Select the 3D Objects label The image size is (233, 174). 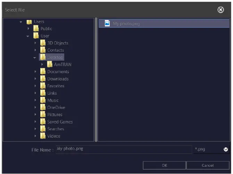58,43
